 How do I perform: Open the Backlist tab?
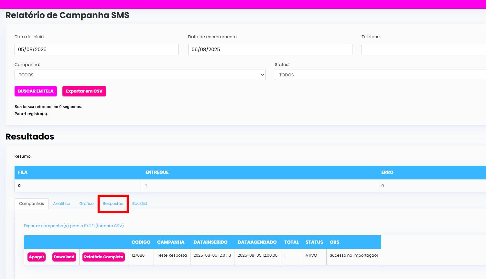(x=140, y=204)
